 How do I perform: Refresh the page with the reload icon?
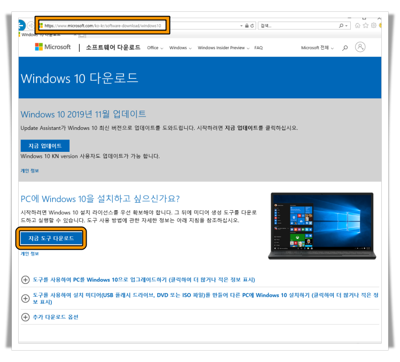click(x=252, y=26)
